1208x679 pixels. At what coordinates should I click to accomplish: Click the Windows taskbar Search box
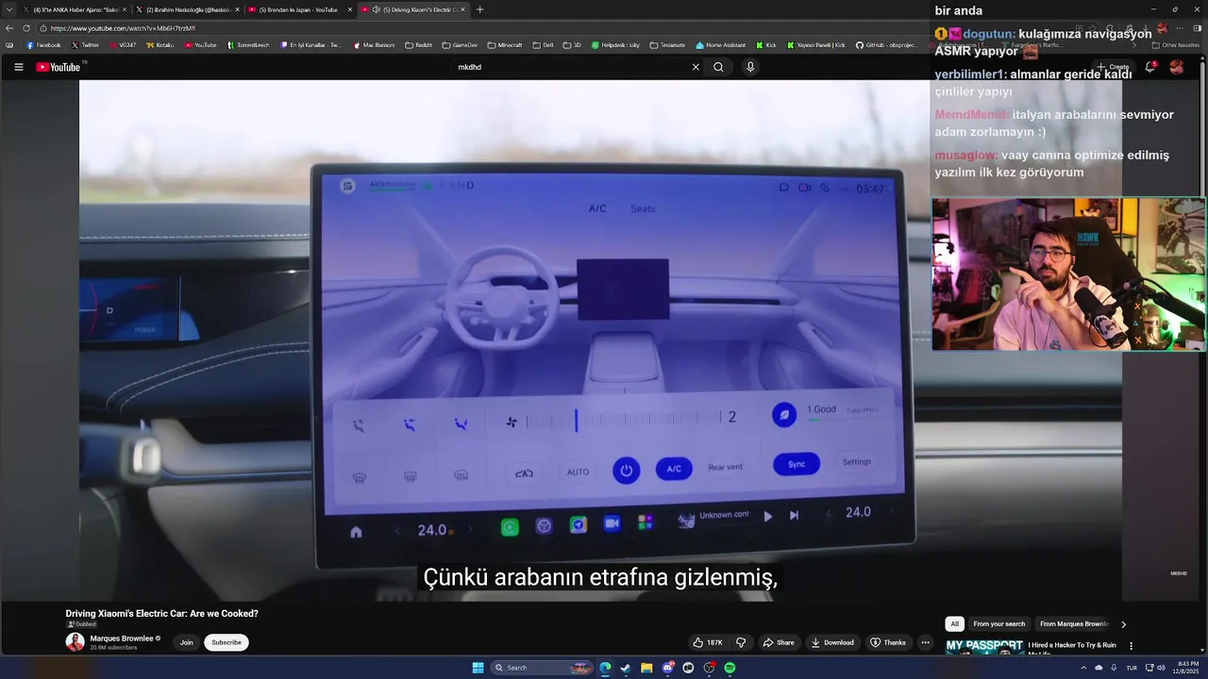pyautogui.click(x=543, y=668)
